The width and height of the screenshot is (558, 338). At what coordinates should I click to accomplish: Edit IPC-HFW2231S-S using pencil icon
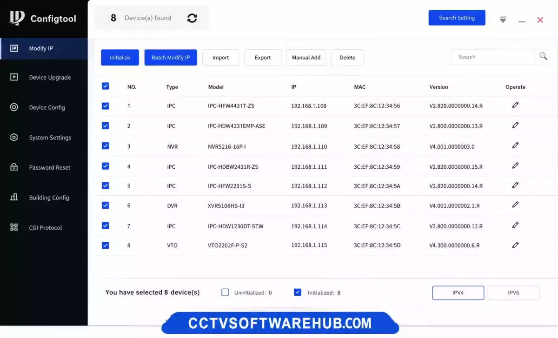click(515, 185)
